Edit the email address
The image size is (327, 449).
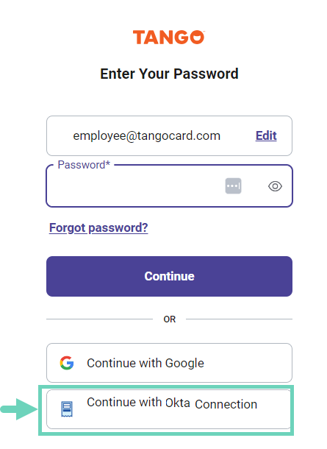click(266, 135)
